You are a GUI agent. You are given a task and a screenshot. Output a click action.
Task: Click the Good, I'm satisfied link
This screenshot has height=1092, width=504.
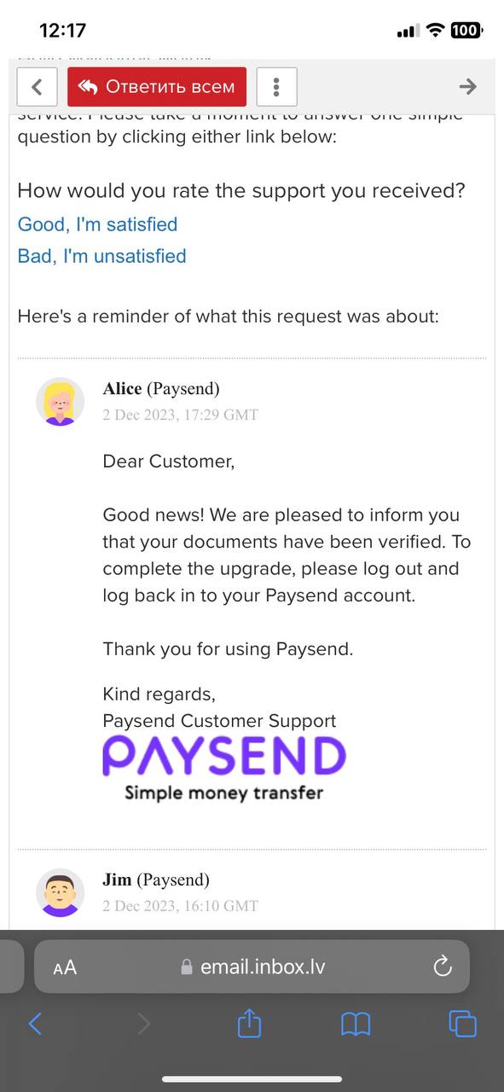point(97,224)
